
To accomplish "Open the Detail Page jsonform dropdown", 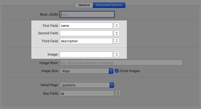I will tap(85, 85).
